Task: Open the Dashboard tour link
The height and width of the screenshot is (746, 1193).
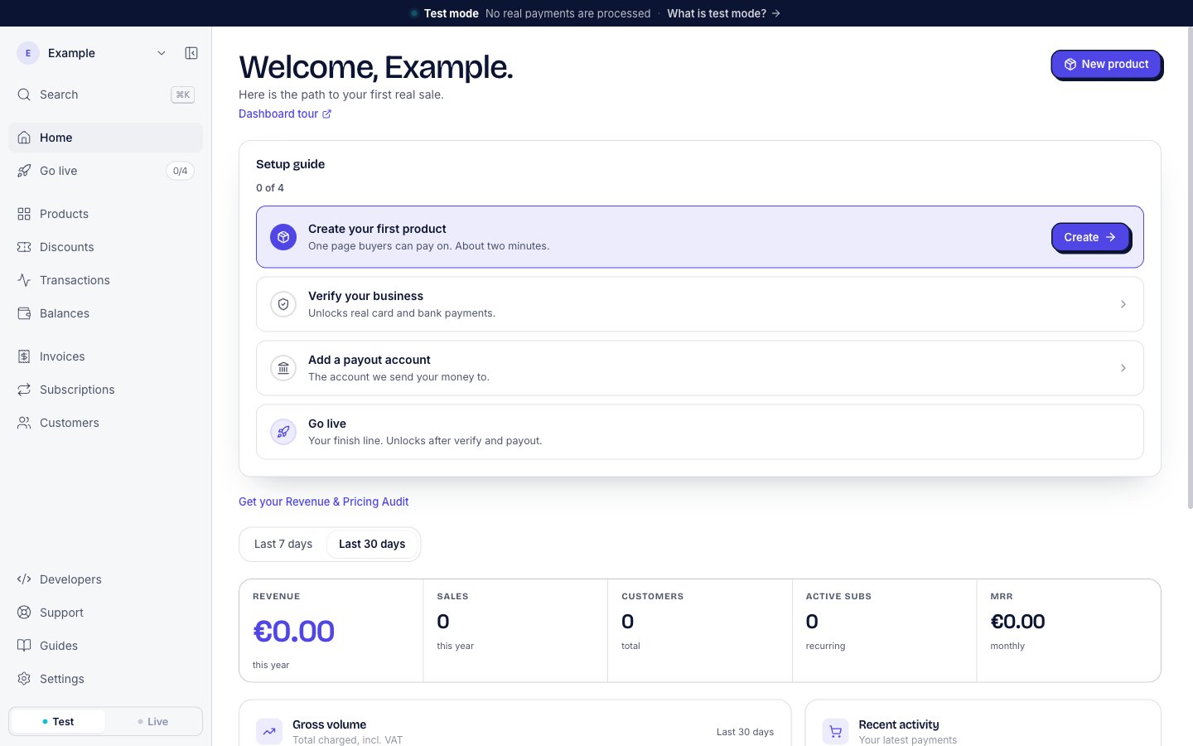Action: tap(285, 114)
